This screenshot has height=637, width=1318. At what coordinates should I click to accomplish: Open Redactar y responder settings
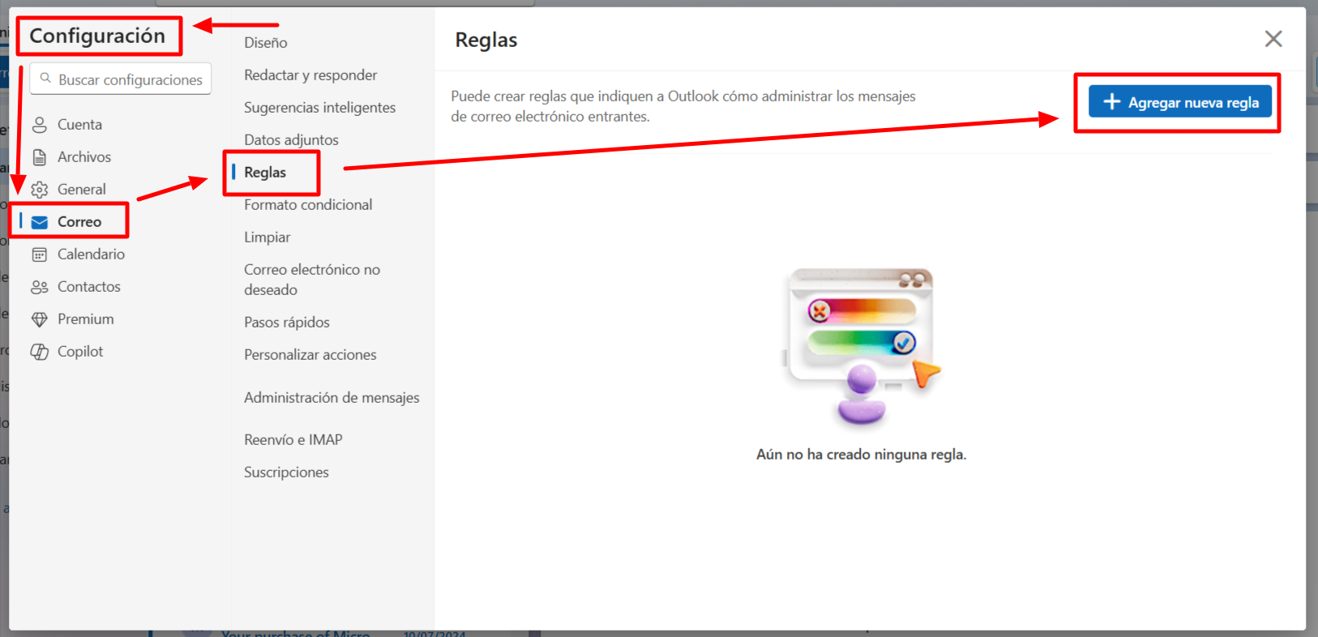pyautogui.click(x=310, y=75)
